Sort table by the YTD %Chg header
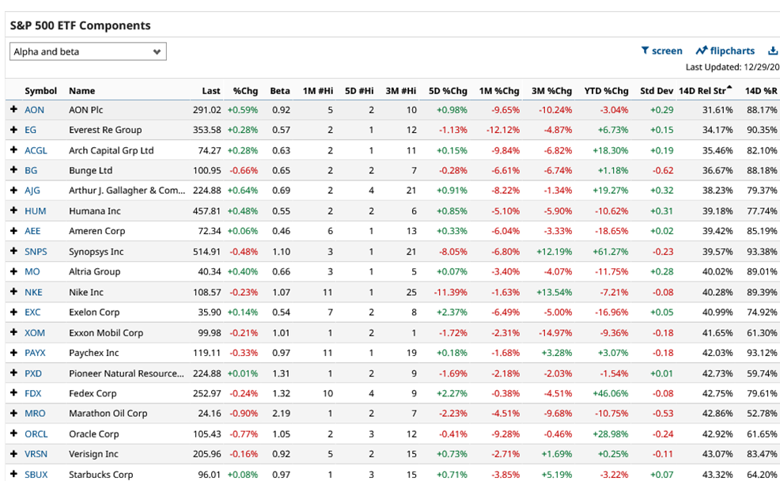The width and height of the screenshot is (780, 481). pos(606,90)
